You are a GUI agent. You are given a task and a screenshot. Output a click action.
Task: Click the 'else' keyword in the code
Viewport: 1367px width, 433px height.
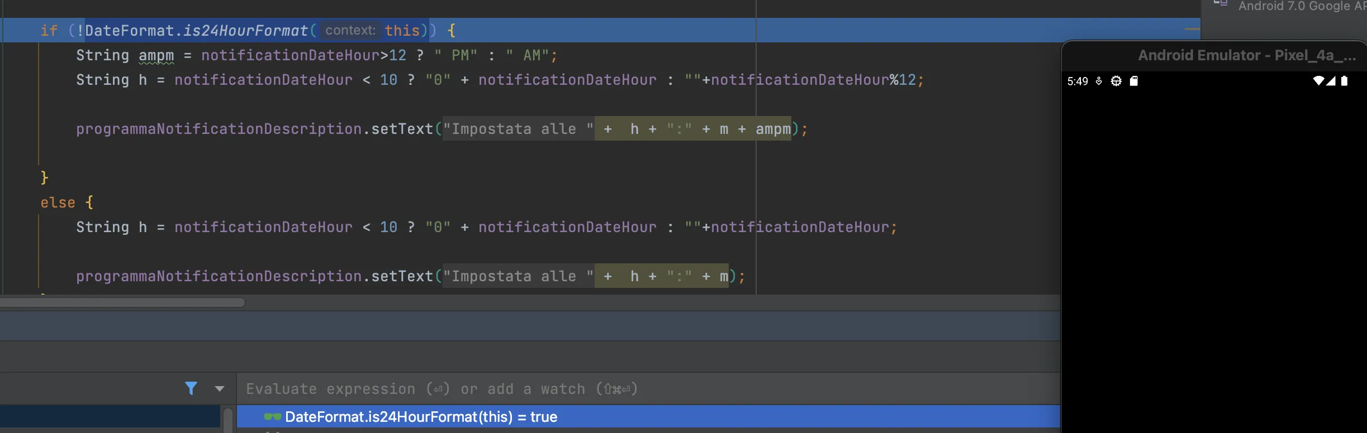pos(58,203)
